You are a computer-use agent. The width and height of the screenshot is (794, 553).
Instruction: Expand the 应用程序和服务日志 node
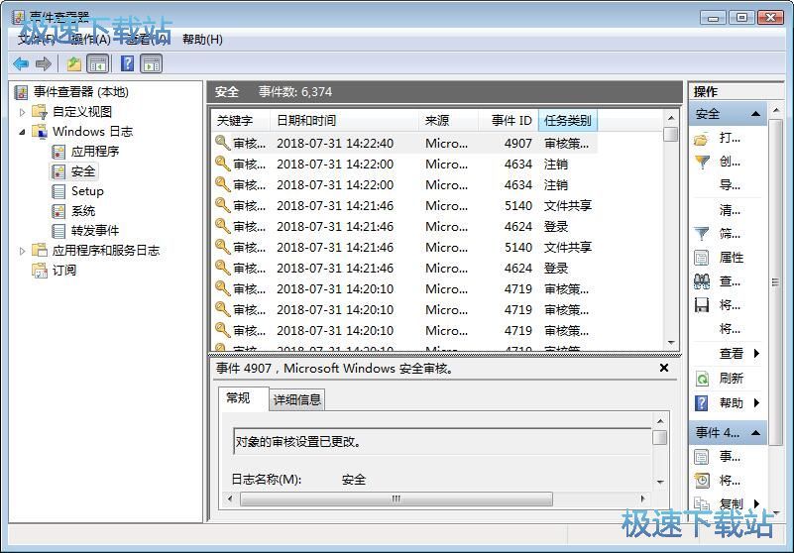22,251
